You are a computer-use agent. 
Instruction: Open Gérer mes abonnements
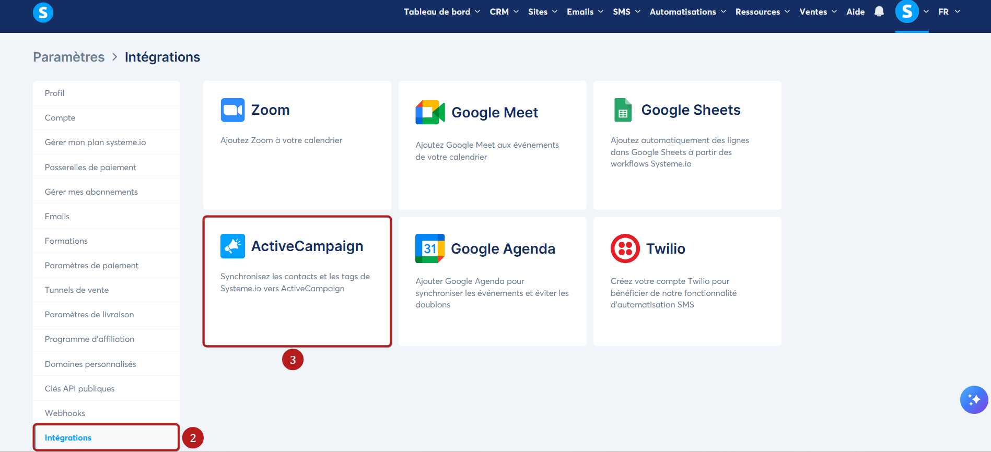tap(106, 192)
